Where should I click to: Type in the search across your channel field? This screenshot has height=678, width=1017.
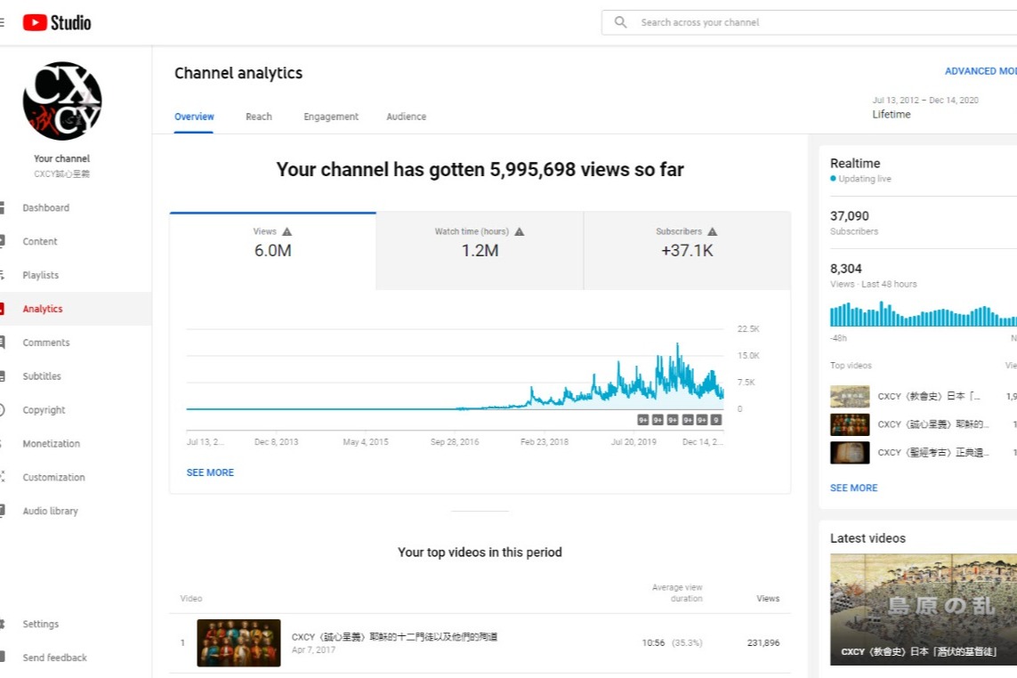coord(801,22)
